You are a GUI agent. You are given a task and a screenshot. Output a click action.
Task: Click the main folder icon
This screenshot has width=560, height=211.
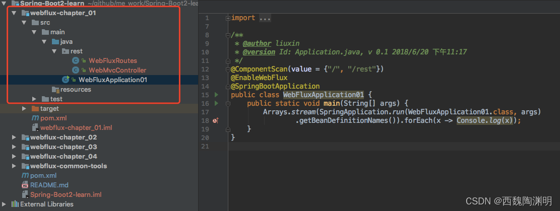pyautogui.click(x=45, y=32)
